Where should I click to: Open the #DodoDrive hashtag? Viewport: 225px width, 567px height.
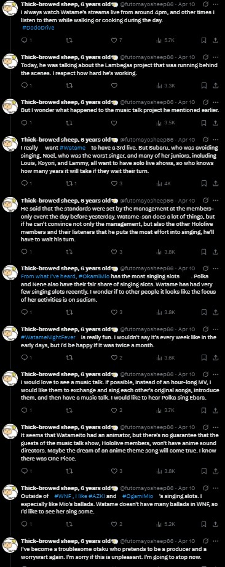tap(38, 28)
